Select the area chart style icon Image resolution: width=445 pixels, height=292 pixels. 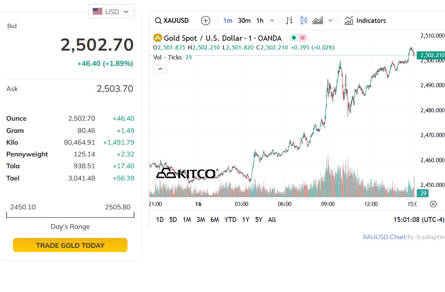[318, 21]
